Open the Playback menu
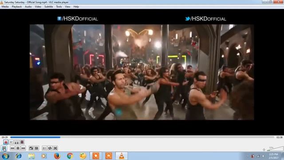 click(17, 7)
